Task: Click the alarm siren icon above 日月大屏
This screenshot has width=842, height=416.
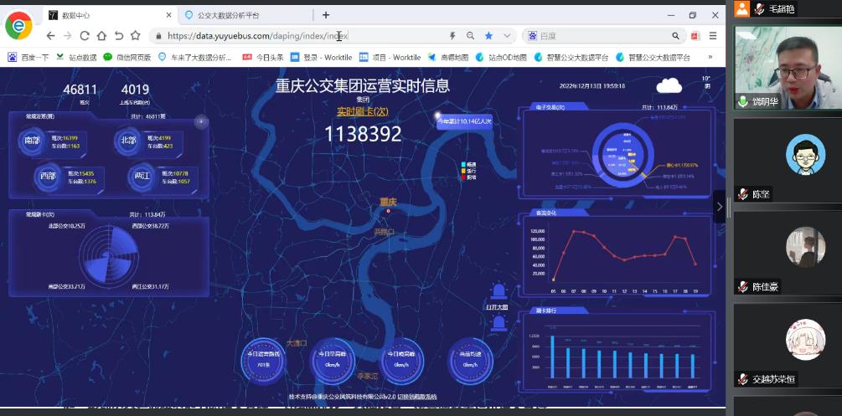Action: tap(499, 292)
